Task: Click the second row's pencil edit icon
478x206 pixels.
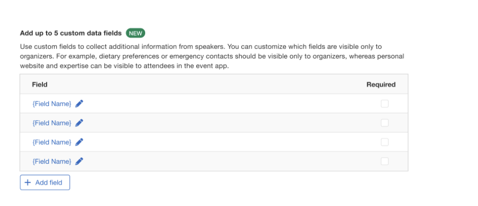Action: coord(79,123)
